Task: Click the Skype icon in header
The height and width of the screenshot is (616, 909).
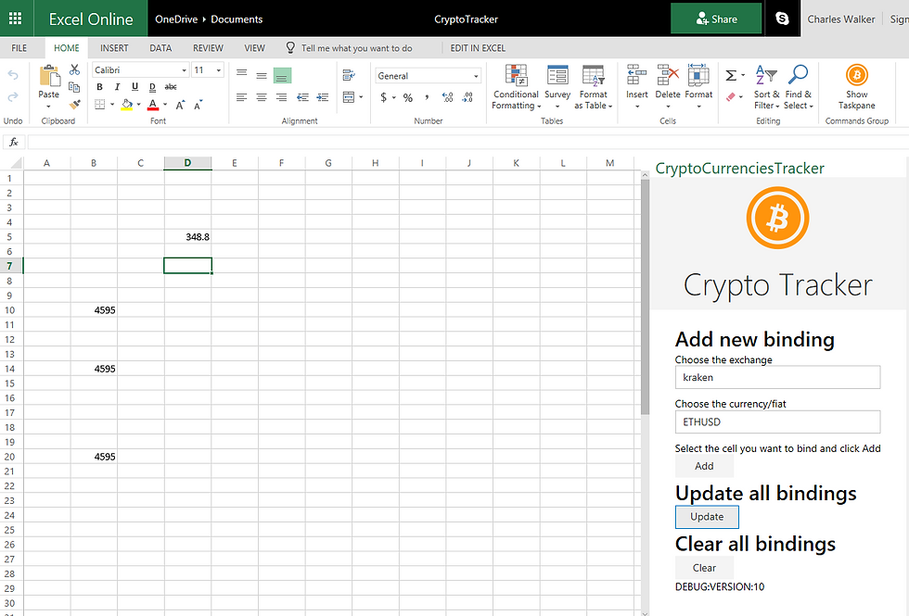Action: tap(782, 19)
